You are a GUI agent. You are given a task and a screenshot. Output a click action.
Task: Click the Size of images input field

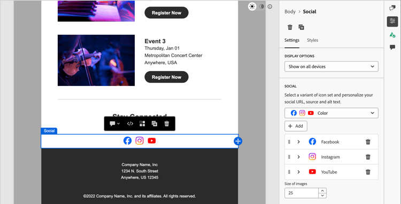pos(302,193)
